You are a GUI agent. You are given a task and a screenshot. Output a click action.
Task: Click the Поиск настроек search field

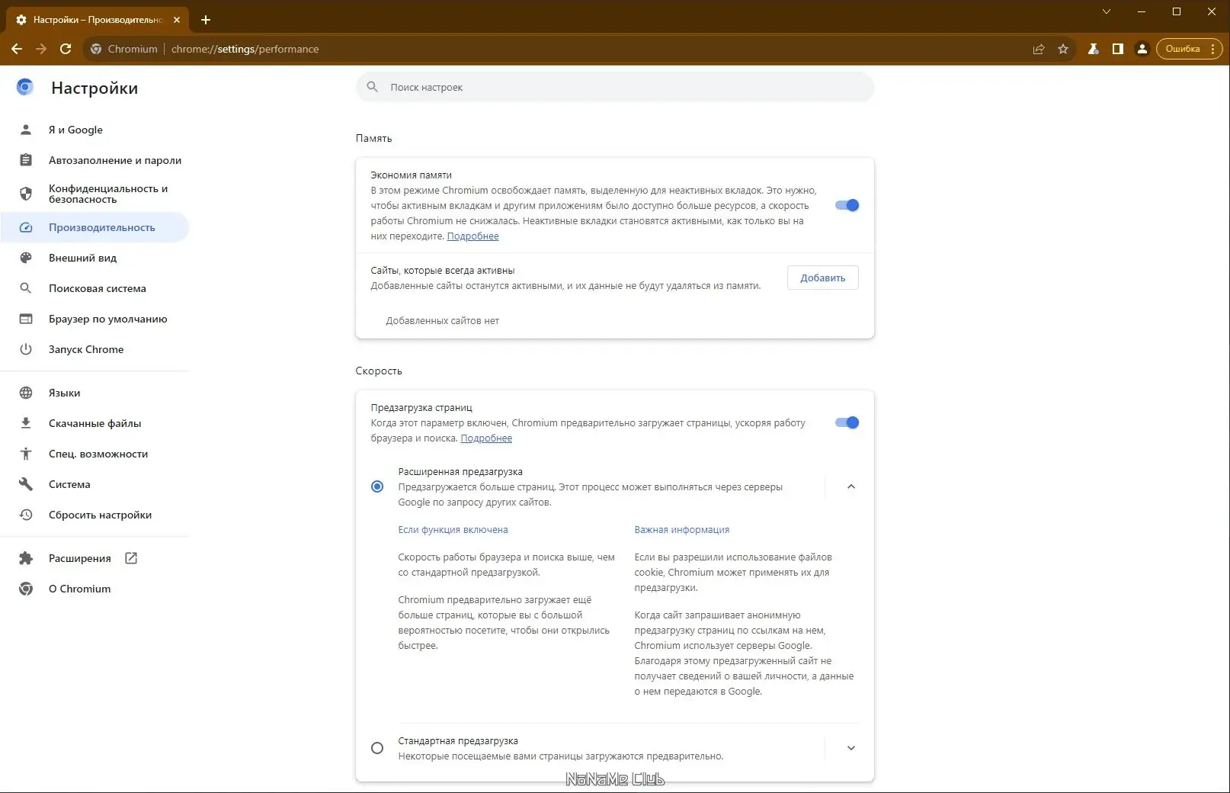(x=615, y=87)
